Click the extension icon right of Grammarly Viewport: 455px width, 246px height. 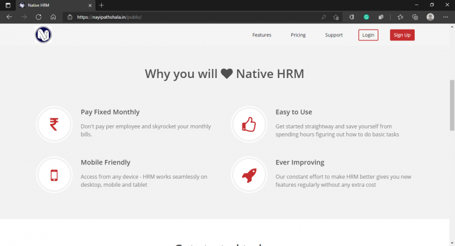click(x=381, y=17)
